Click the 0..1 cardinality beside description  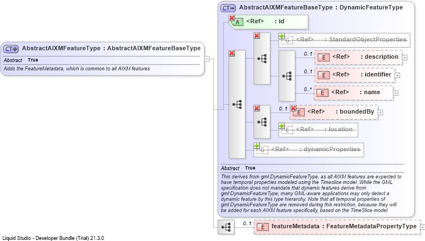308,54
